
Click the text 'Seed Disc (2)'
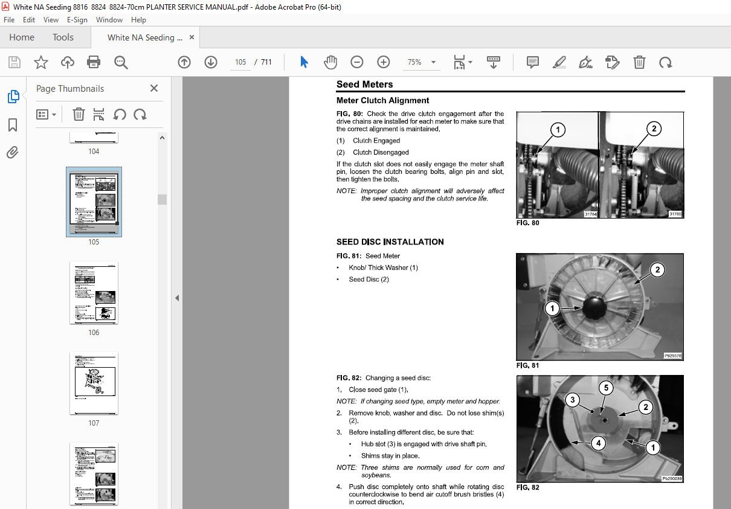pyautogui.click(x=369, y=280)
